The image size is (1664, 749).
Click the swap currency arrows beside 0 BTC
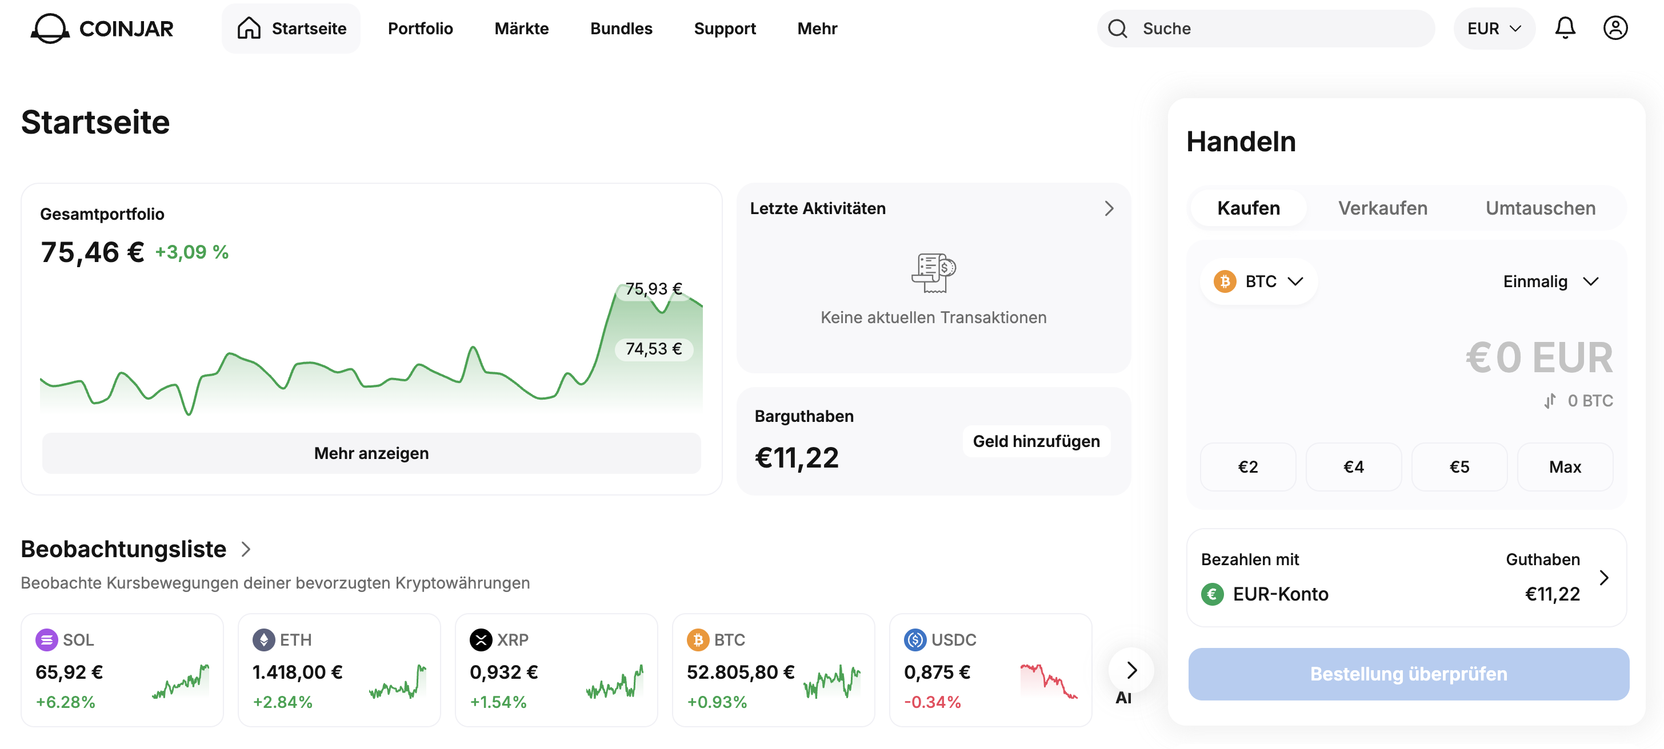1550,401
